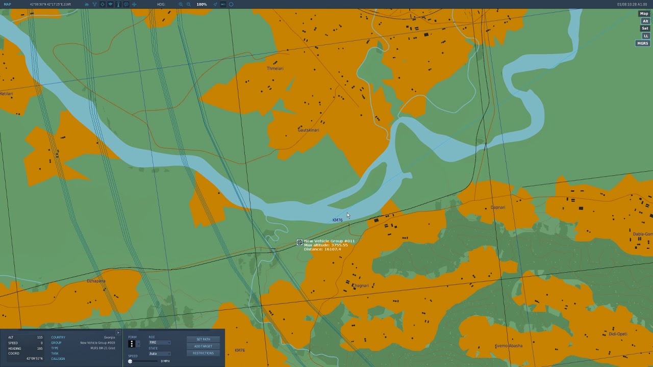This screenshot has width=653, height=367.
Task: Select LL coordinate format button
Action: click(646, 36)
